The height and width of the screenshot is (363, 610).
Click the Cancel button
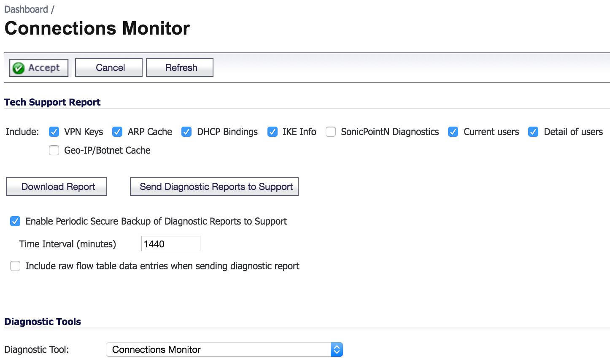(x=109, y=68)
